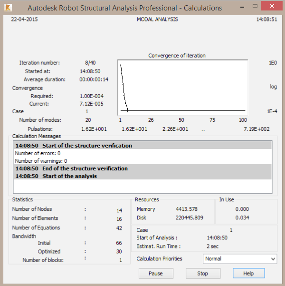This screenshot has height=286, width=285.
Task: Click the Disk in-use value 0.034
Action: point(242,217)
